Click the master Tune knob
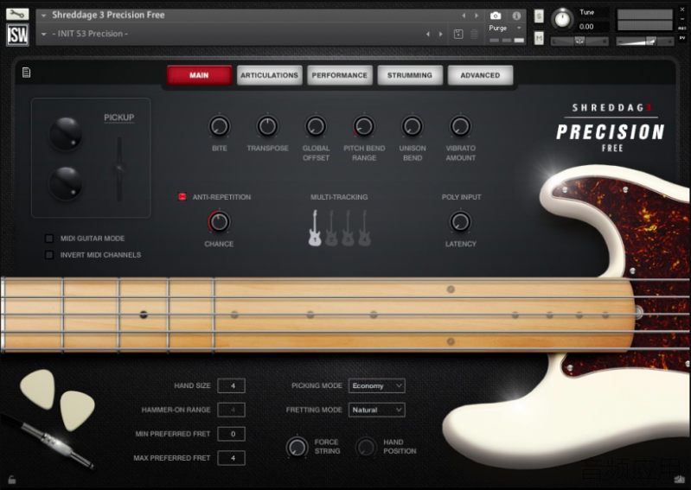 (x=562, y=19)
